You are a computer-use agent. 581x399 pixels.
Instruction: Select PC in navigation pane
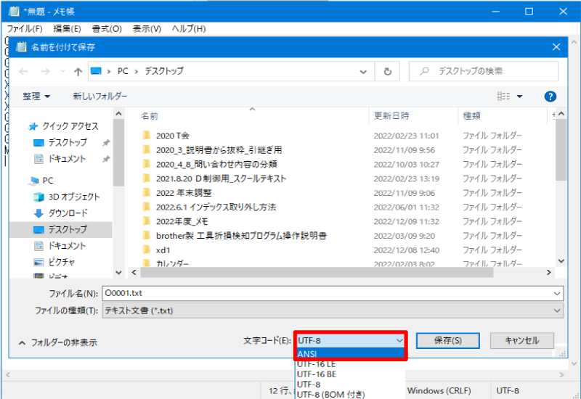pyautogui.click(x=41, y=181)
